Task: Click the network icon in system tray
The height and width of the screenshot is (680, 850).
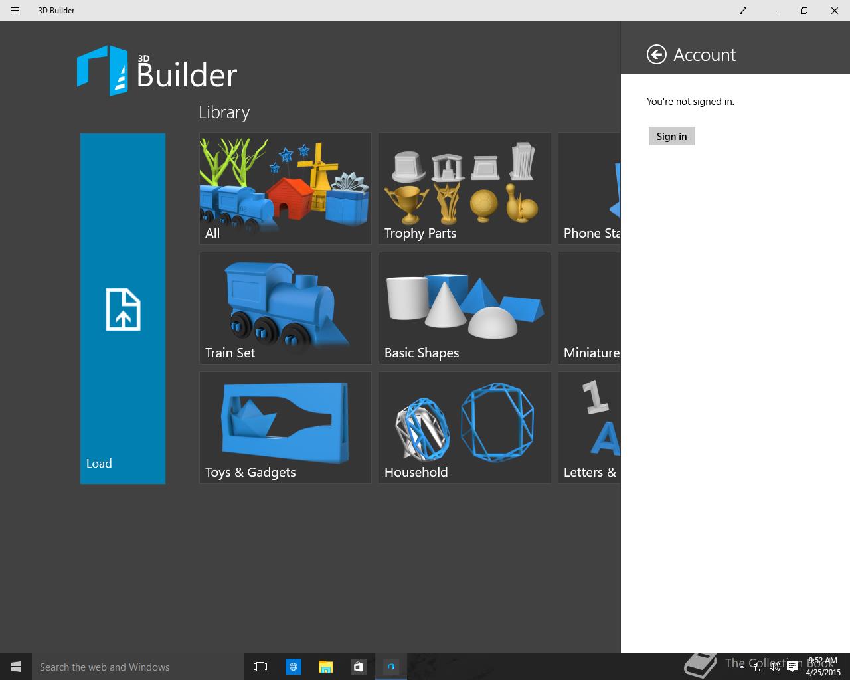Action: 759,667
